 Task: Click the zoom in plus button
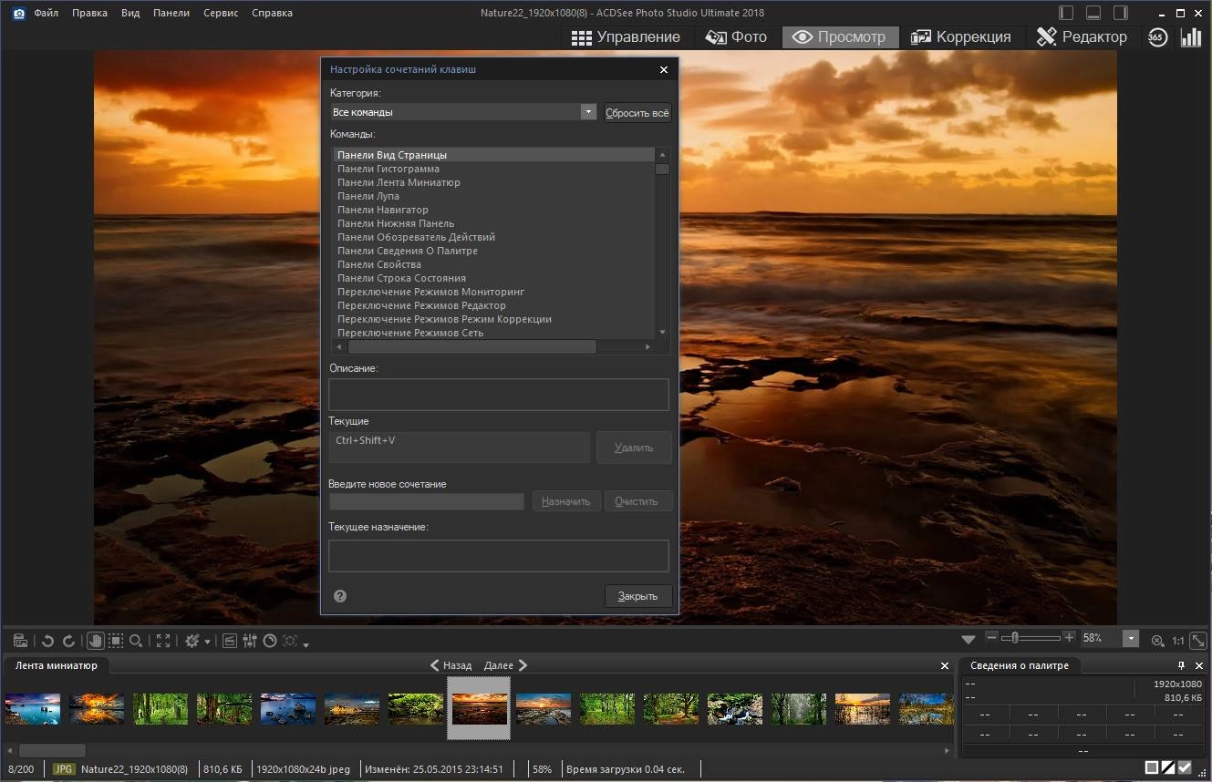pyautogui.click(x=1070, y=638)
